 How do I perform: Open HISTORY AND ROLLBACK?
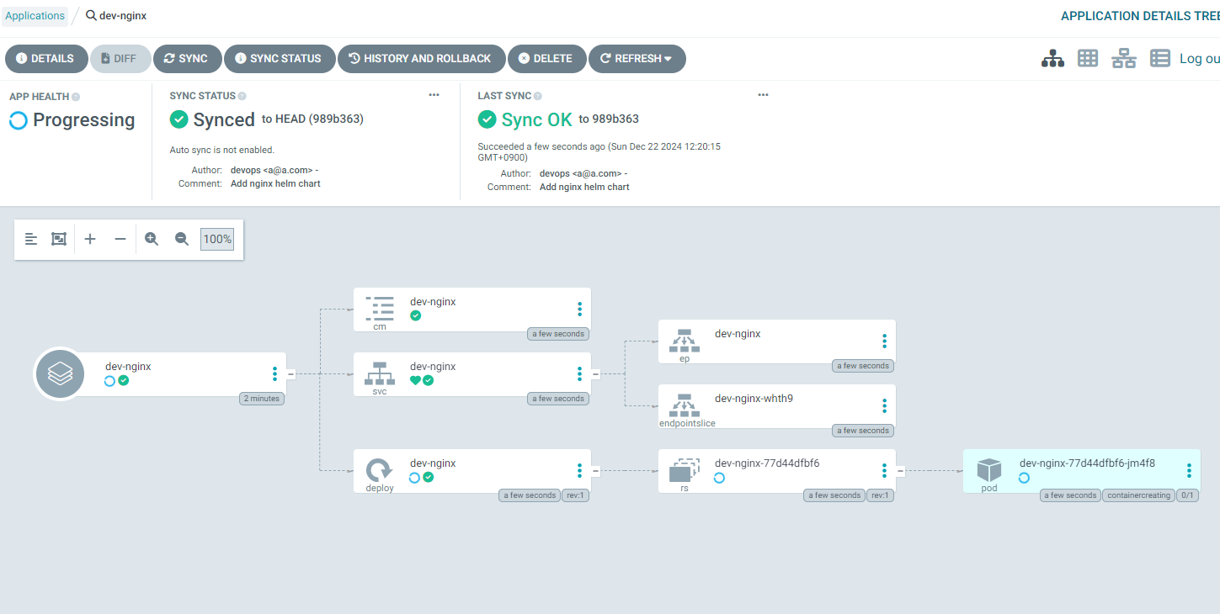(x=421, y=59)
